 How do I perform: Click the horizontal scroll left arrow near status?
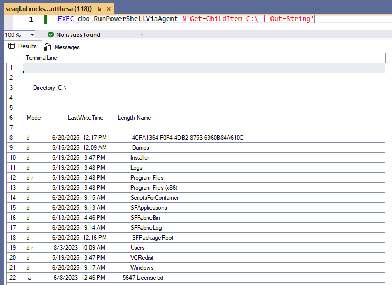(x=142, y=35)
